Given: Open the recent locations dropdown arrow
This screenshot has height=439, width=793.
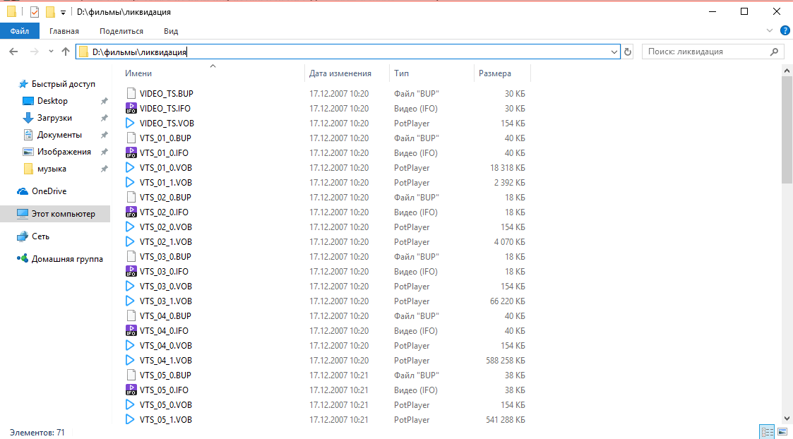Looking at the screenshot, I should pos(51,52).
